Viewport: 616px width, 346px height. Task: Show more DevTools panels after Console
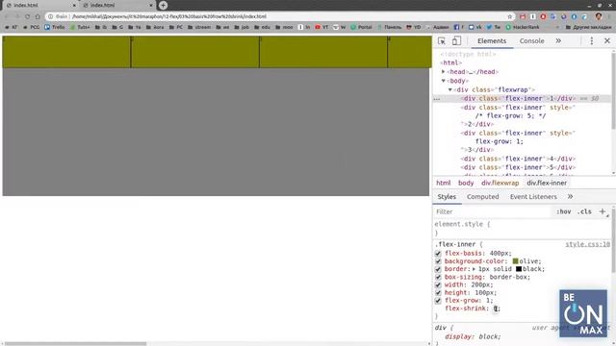point(558,40)
